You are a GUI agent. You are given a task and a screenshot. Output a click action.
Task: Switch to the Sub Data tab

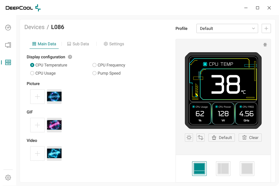78,44
